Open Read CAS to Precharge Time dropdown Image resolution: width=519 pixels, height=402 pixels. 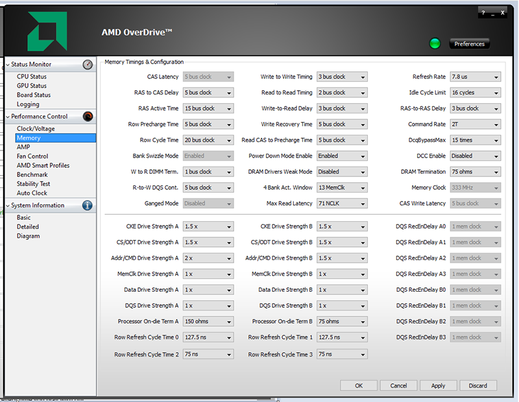point(343,140)
